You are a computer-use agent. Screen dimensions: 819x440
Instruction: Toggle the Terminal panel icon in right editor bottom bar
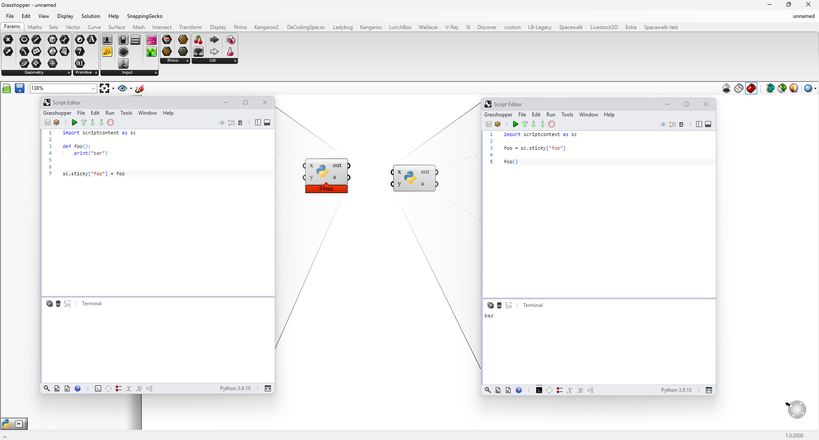(539, 390)
